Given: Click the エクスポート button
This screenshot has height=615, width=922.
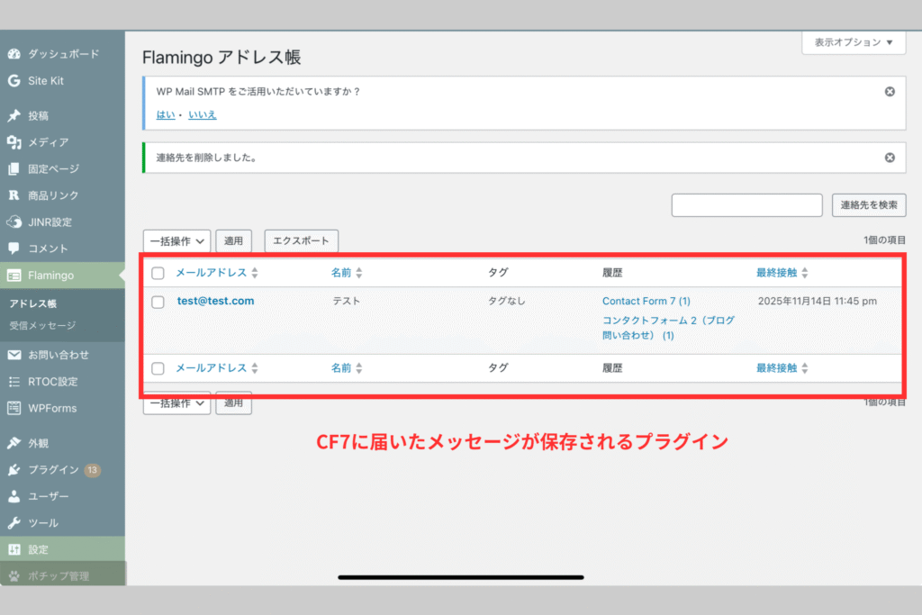Looking at the screenshot, I should pos(301,240).
